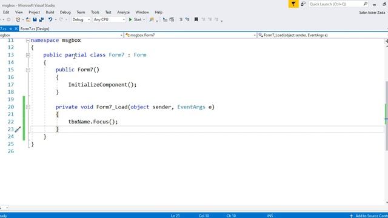Screen dimensions: 388x218
Task: Click the Navigate Forward round icon
Action: pyautogui.click(x=8, y=19)
